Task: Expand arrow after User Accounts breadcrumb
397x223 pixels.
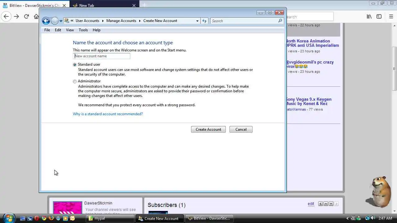Action: (103, 21)
